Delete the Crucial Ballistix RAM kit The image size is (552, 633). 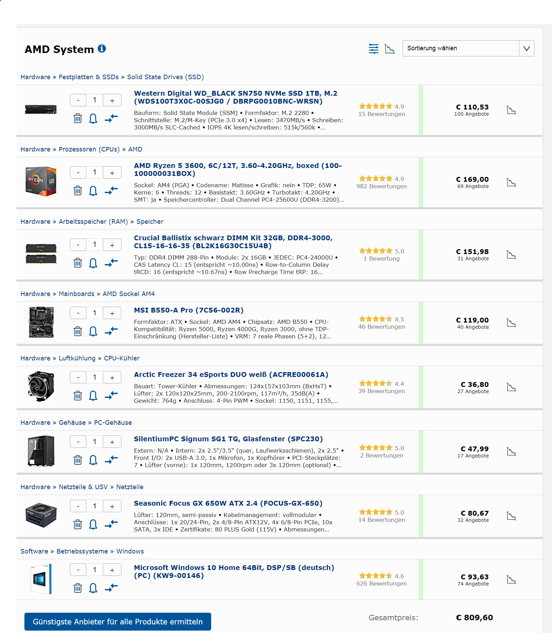(x=78, y=263)
